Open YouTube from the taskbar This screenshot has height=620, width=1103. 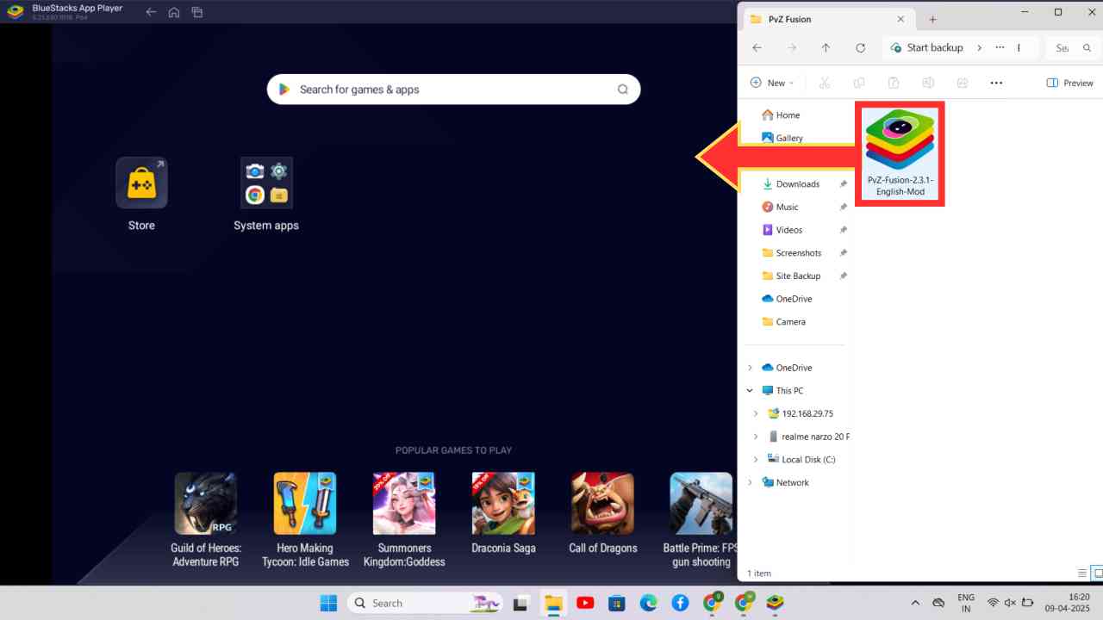click(x=585, y=603)
